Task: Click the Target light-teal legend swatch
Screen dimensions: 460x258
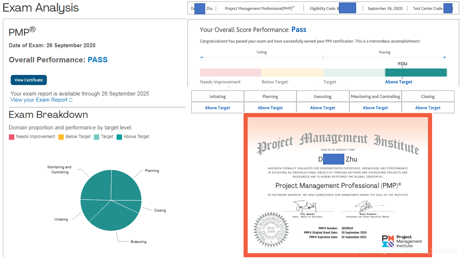Action: (x=97, y=137)
